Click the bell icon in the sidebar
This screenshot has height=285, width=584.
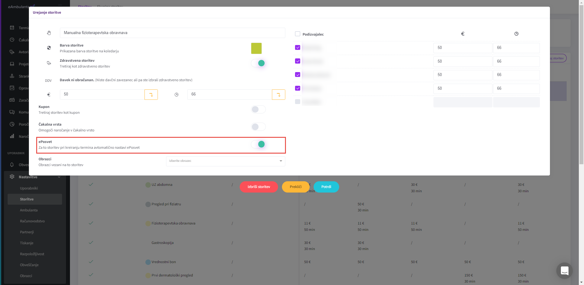coord(12,165)
